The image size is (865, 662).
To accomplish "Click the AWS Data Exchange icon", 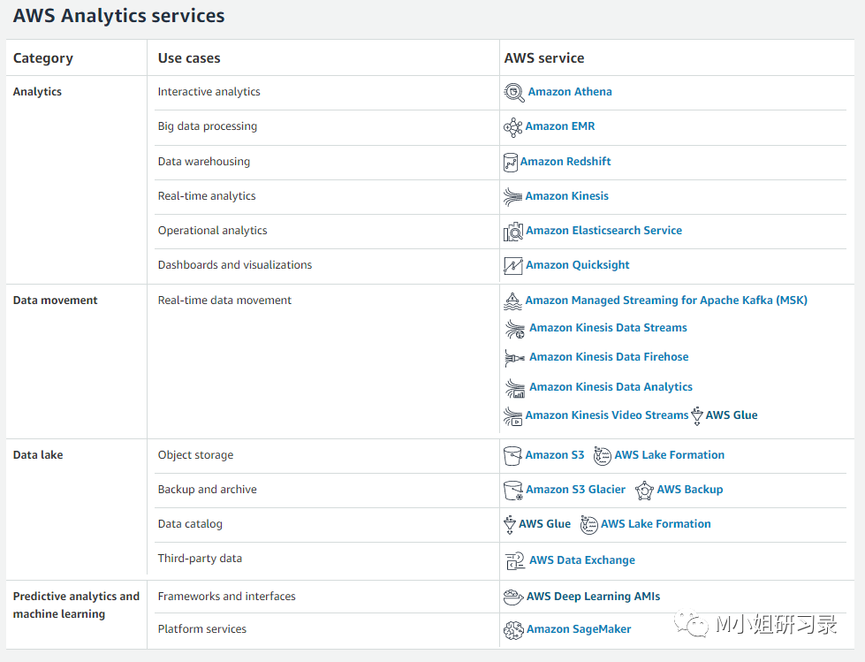I will [515, 560].
